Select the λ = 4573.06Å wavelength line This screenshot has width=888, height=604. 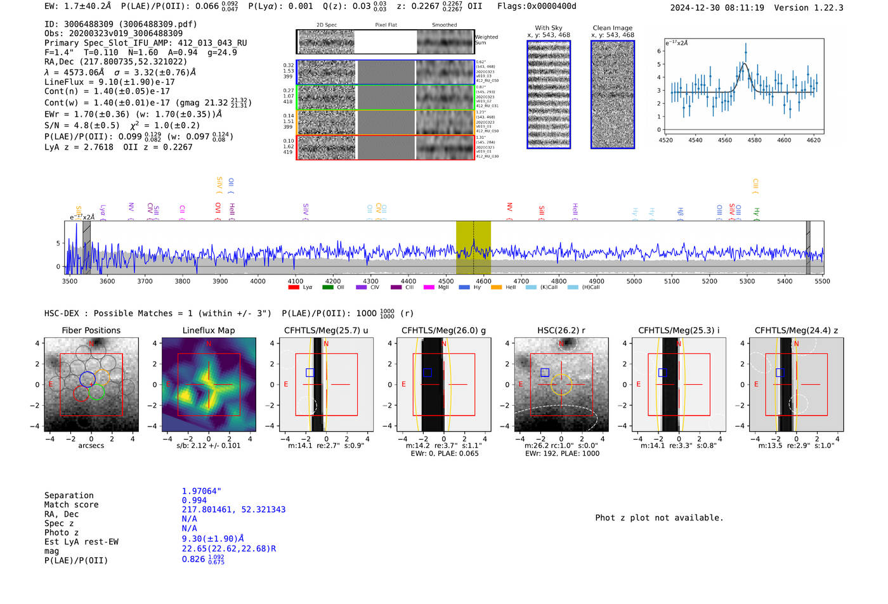120,72
